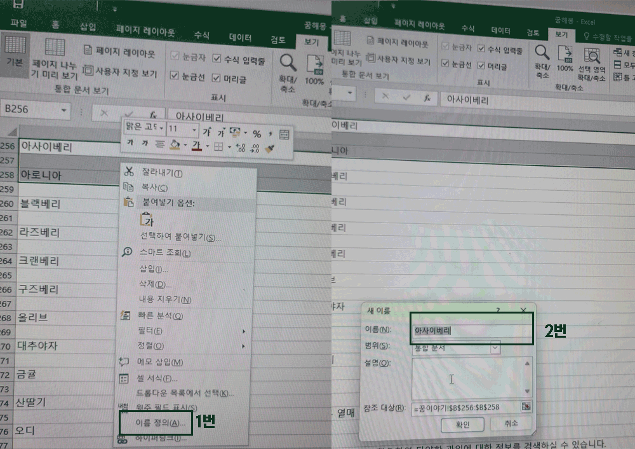This screenshot has width=635, height=449.
Task: Toggle 수식 입력줄 checkbox in left ribbon
Action: pos(217,59)
